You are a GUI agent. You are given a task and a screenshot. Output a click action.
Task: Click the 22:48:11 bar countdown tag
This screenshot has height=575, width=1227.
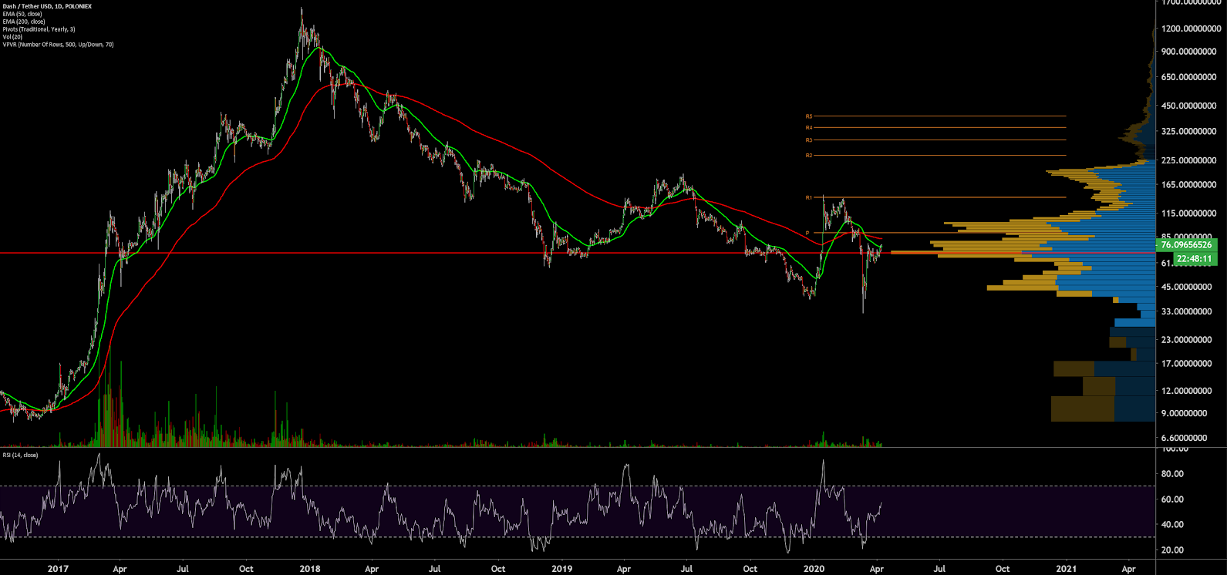[1195, 259]
